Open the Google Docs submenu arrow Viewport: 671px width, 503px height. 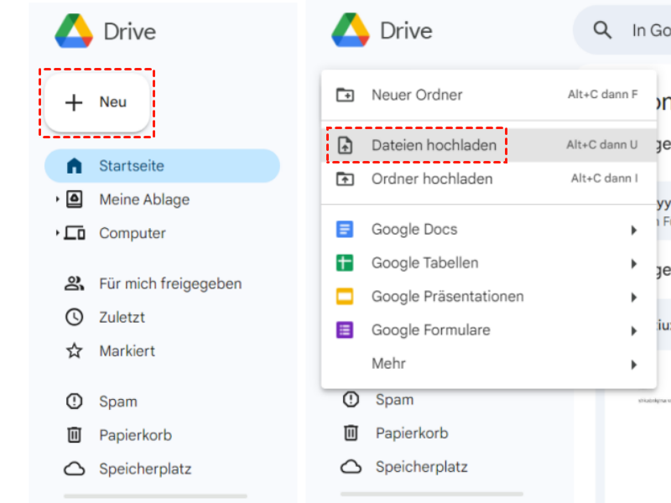click(634, 230)
